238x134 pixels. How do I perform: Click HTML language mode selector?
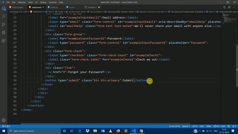[209, 126]
